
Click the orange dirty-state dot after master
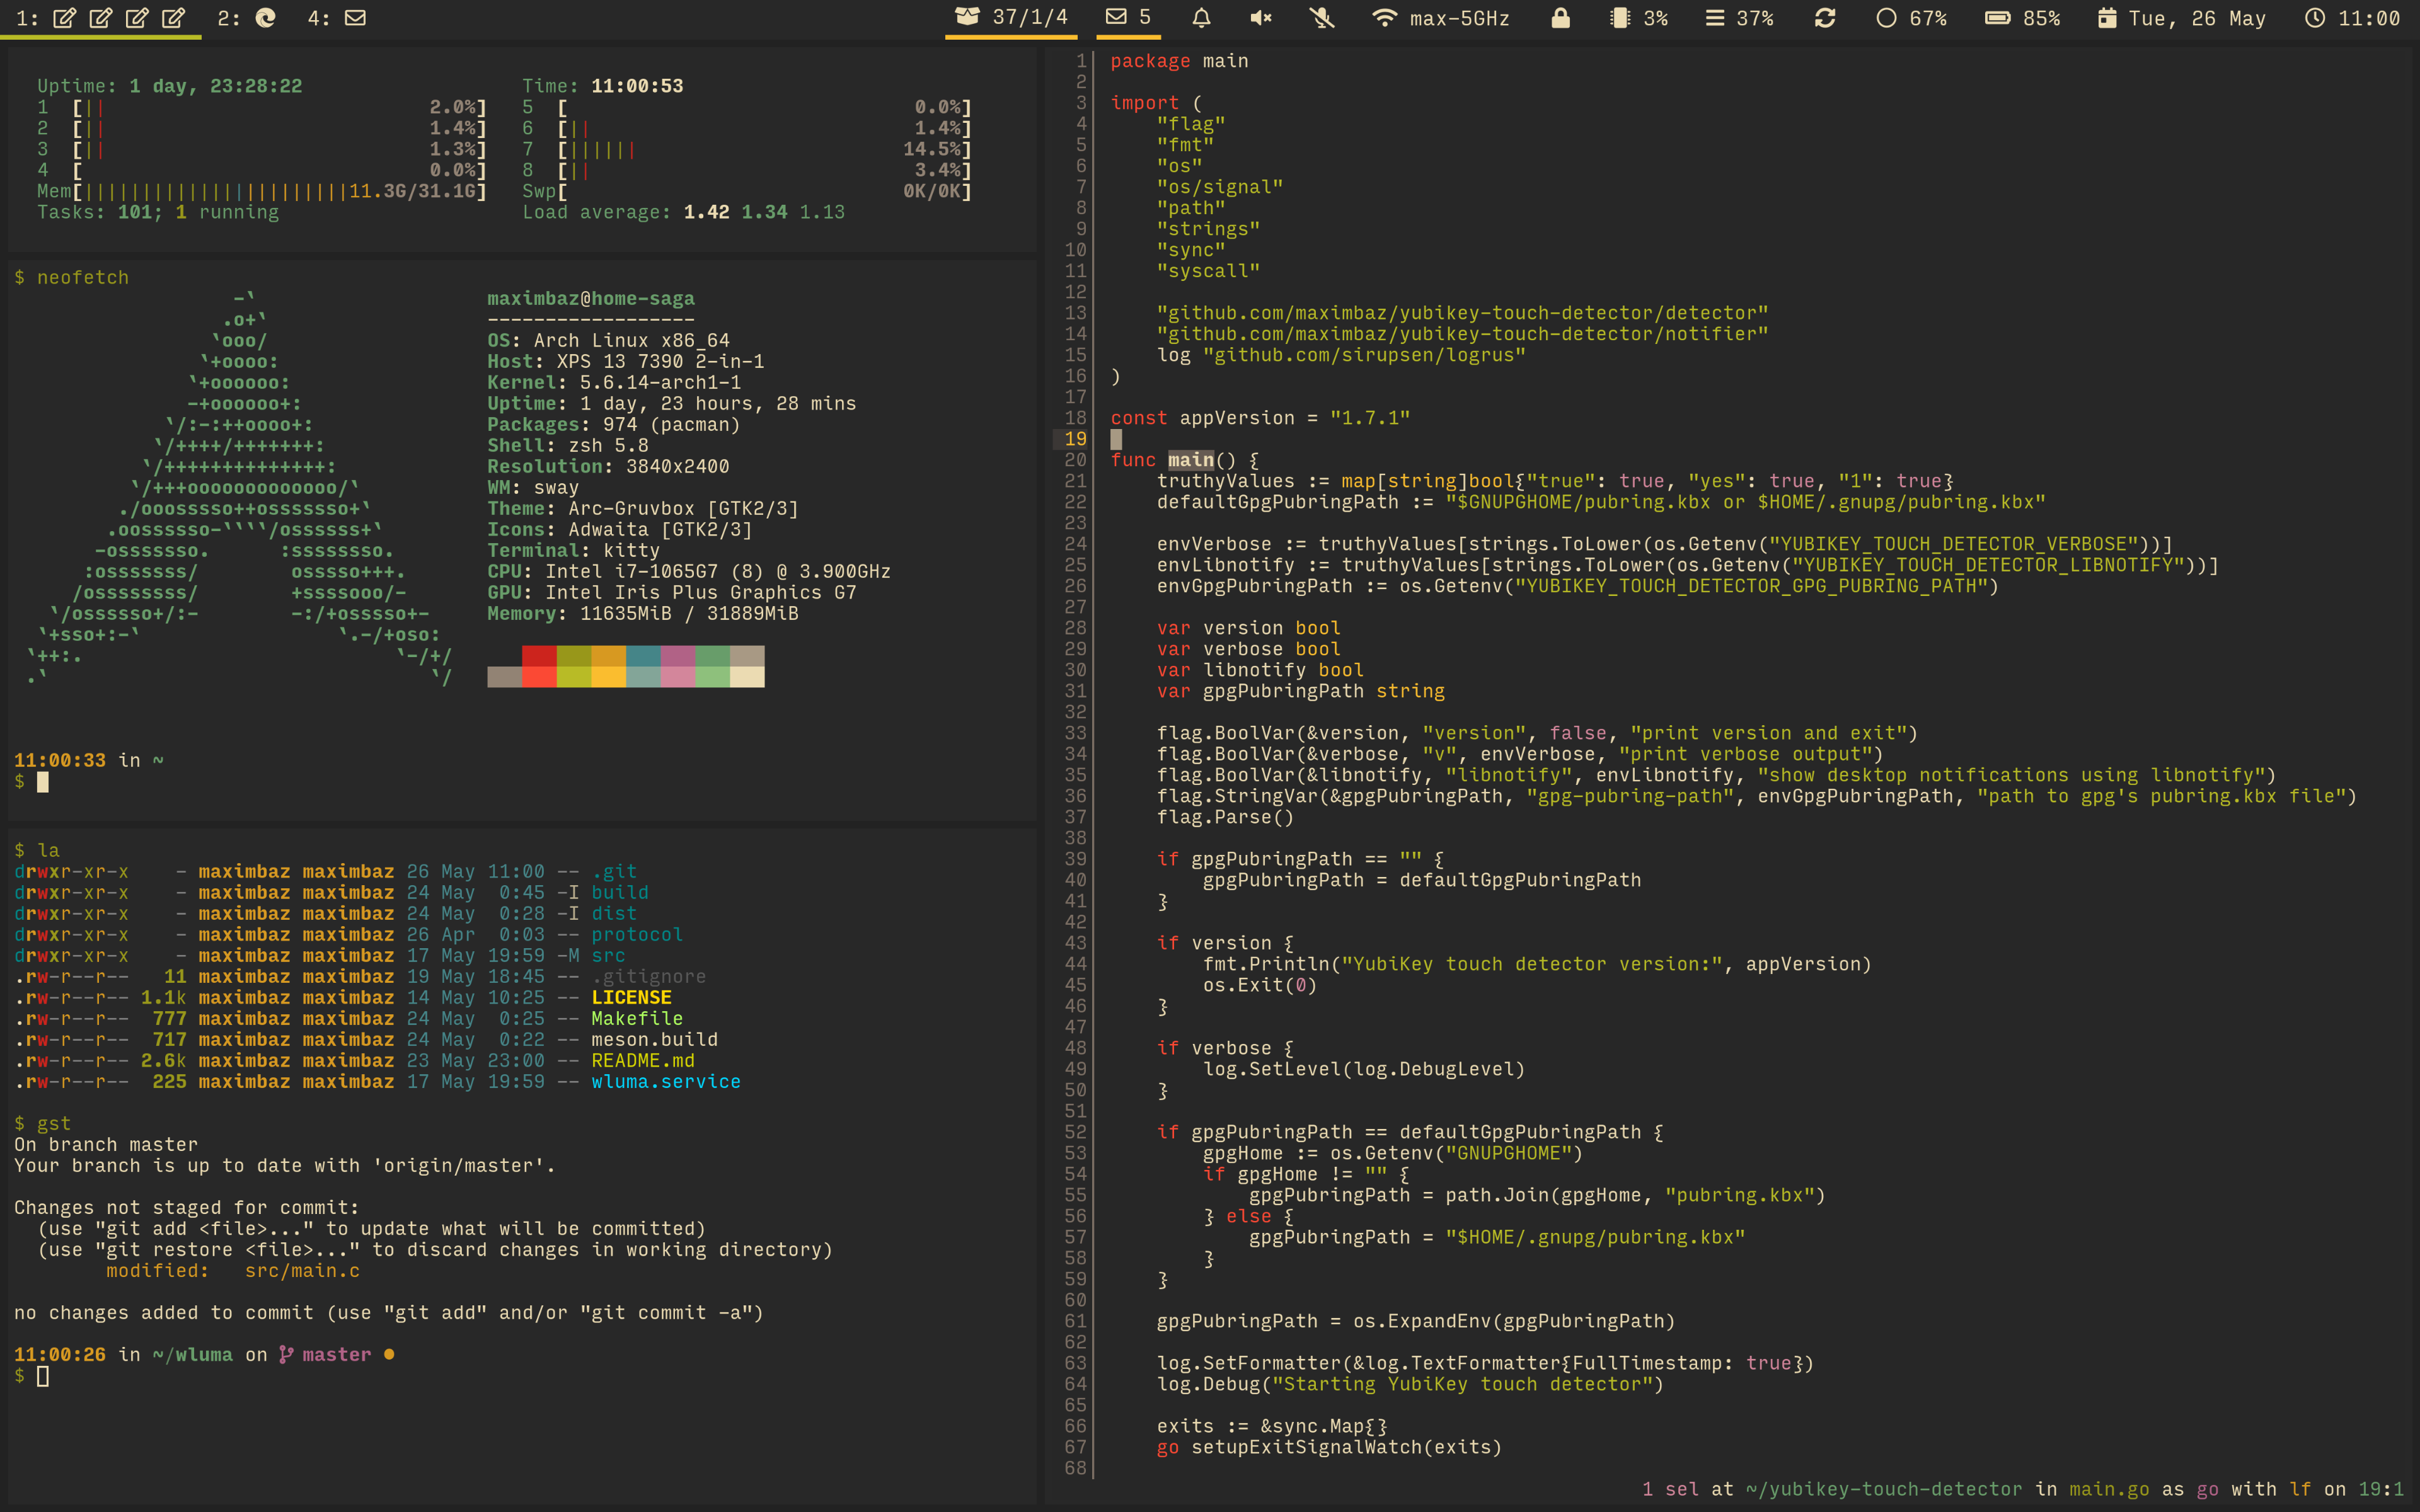click(x=389, y=1354)
